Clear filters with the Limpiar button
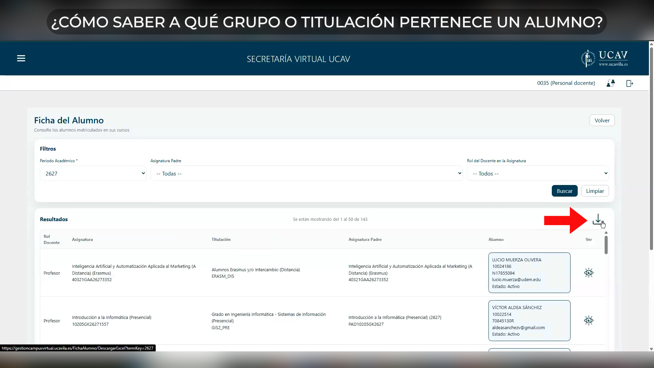 coord(595,191)
